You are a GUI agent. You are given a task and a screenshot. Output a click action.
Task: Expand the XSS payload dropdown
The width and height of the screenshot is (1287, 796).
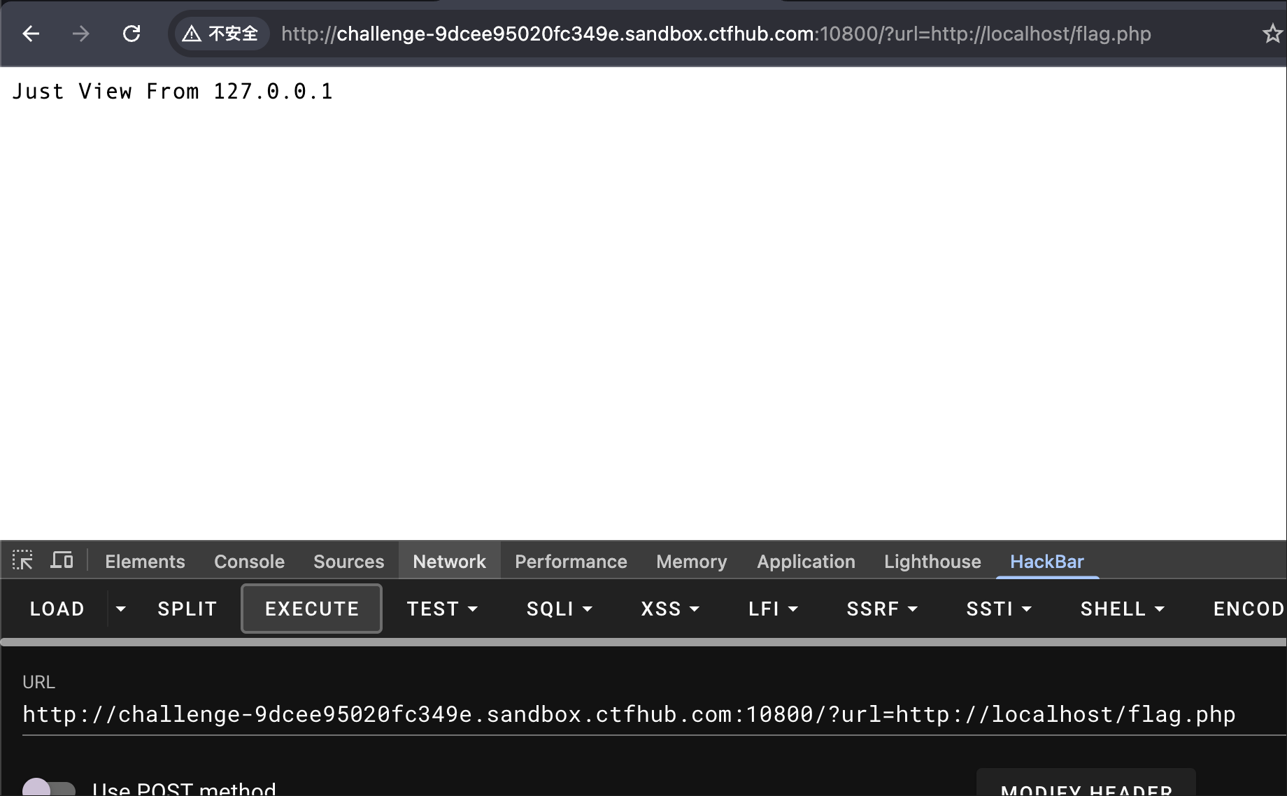point(669,609)
